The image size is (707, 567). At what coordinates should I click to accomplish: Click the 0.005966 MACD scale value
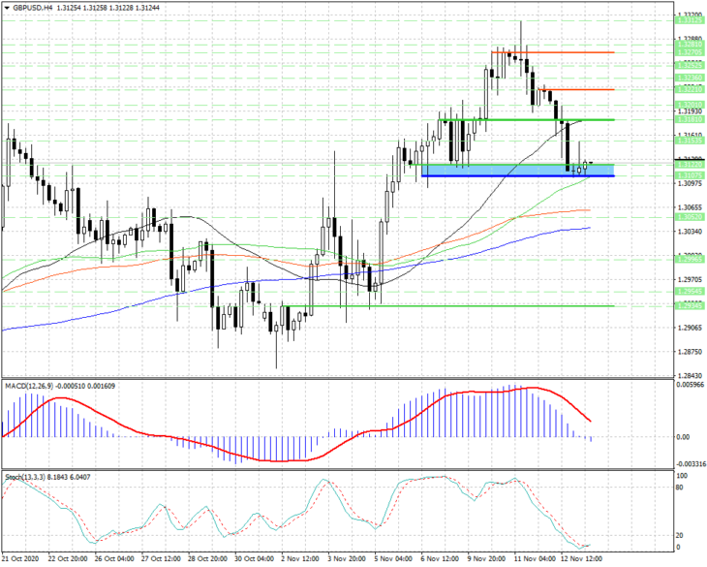690,385
